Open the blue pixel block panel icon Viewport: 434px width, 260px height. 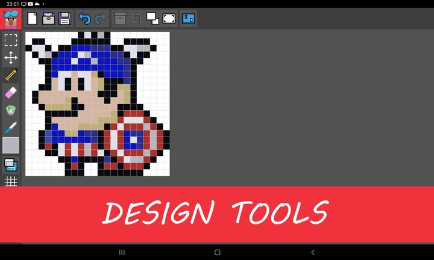(189, 19)
